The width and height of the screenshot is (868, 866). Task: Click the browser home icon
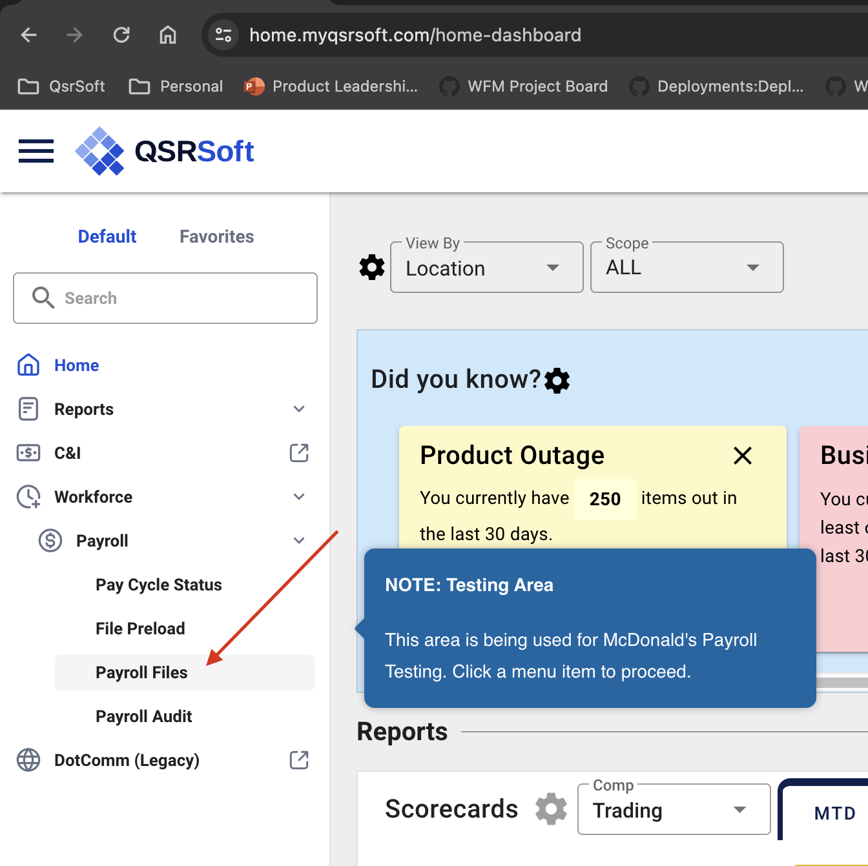point(168,35)
